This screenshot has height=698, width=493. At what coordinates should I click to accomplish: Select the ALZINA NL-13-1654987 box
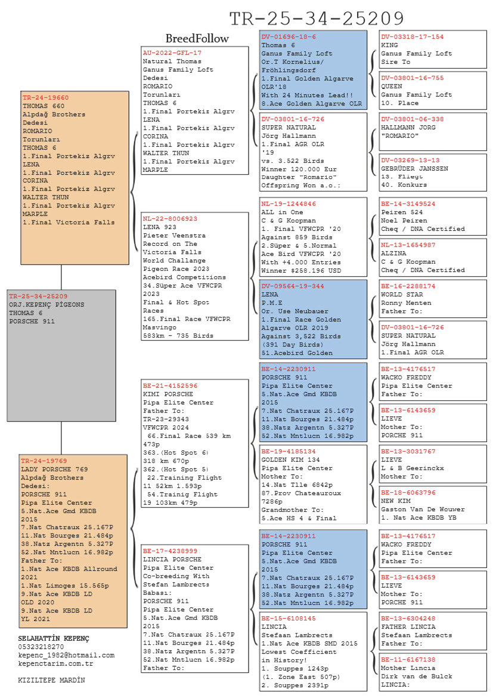pyautogui.click(x=433, y=257)
